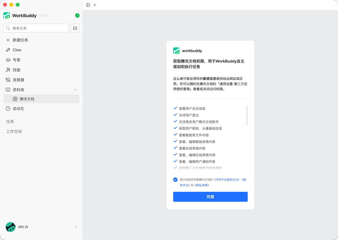
Task: Click the 查看、编辑在线表格内容 checkmark
Action: (175, 155)
